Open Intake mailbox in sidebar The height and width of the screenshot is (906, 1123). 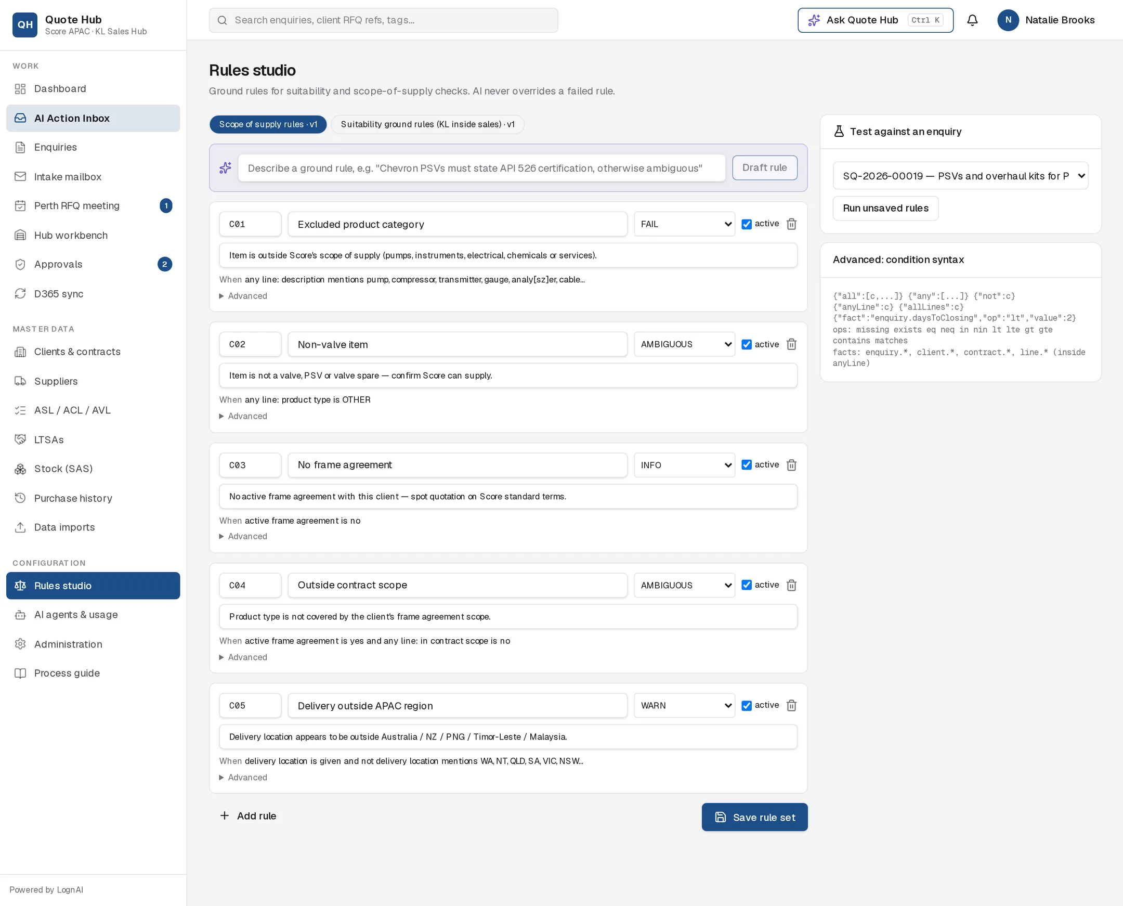pyautogui.click(x=93, y=177)
